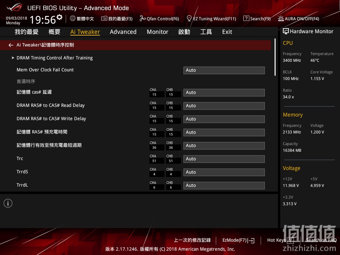Click the ROG logo icon

click(x=14, y=7)
